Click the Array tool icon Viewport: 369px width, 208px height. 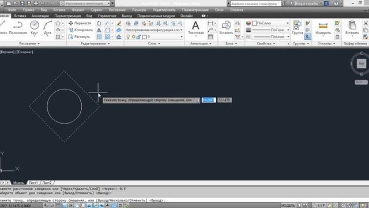(107, 37)
